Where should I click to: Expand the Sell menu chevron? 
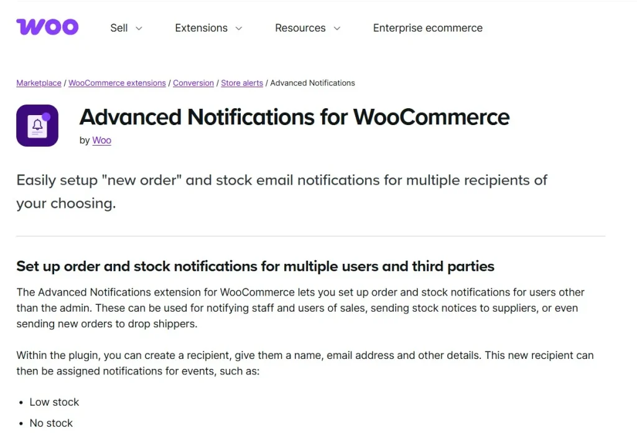point(138,29)
